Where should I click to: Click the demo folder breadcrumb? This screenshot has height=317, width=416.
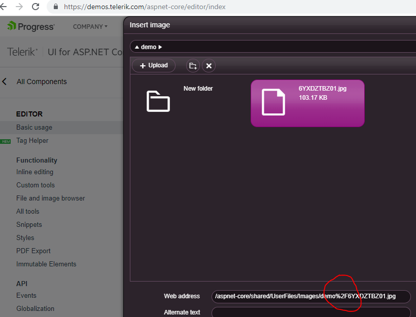point(149,47)
